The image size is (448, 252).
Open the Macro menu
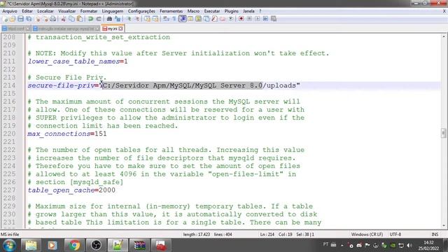193,11
